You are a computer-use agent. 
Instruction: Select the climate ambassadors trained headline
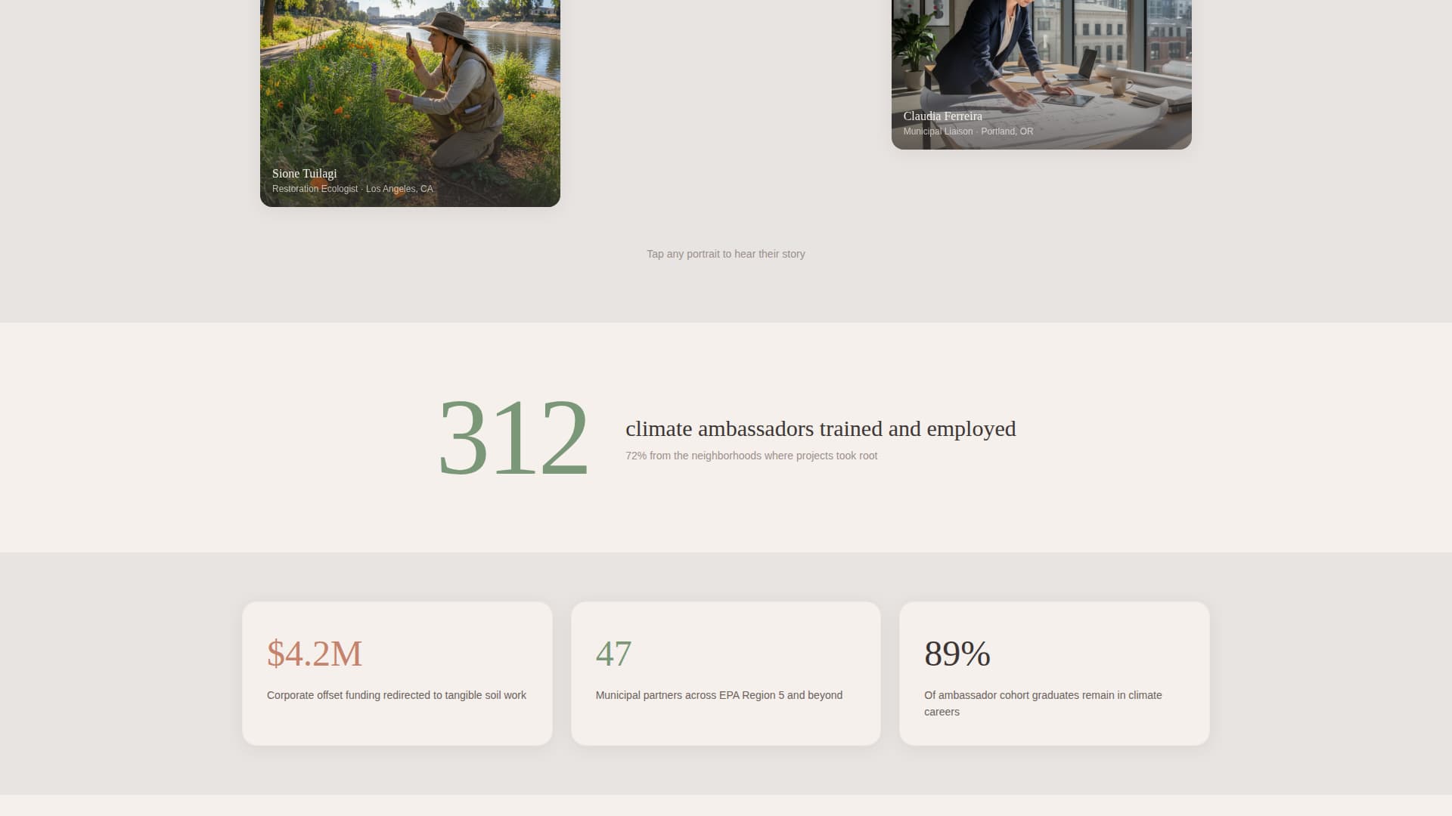click(821, 428)
